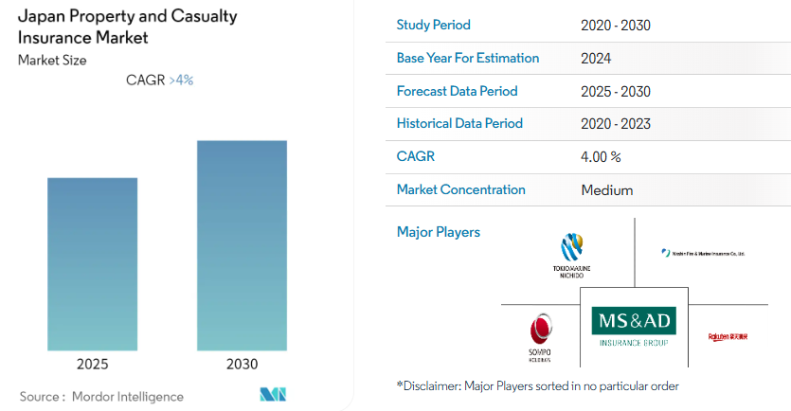
Task: Click the MS&AD Insurance Group logo
Action: [x=634, y=326]
